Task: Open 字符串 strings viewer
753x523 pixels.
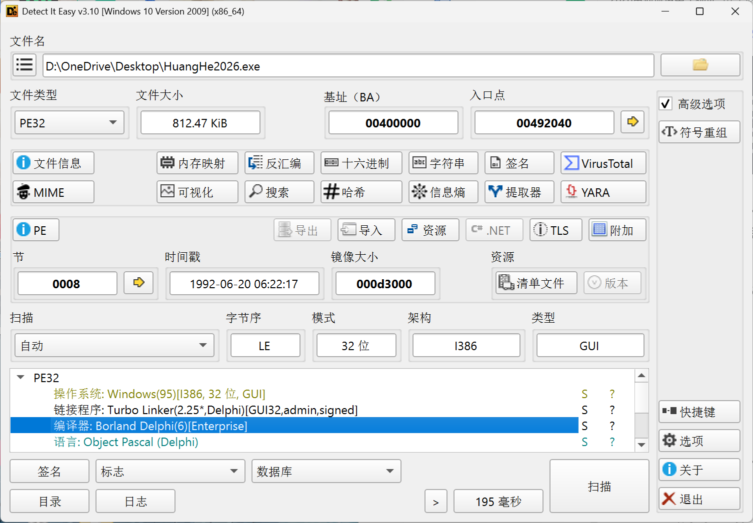Action: pos(443,163)
